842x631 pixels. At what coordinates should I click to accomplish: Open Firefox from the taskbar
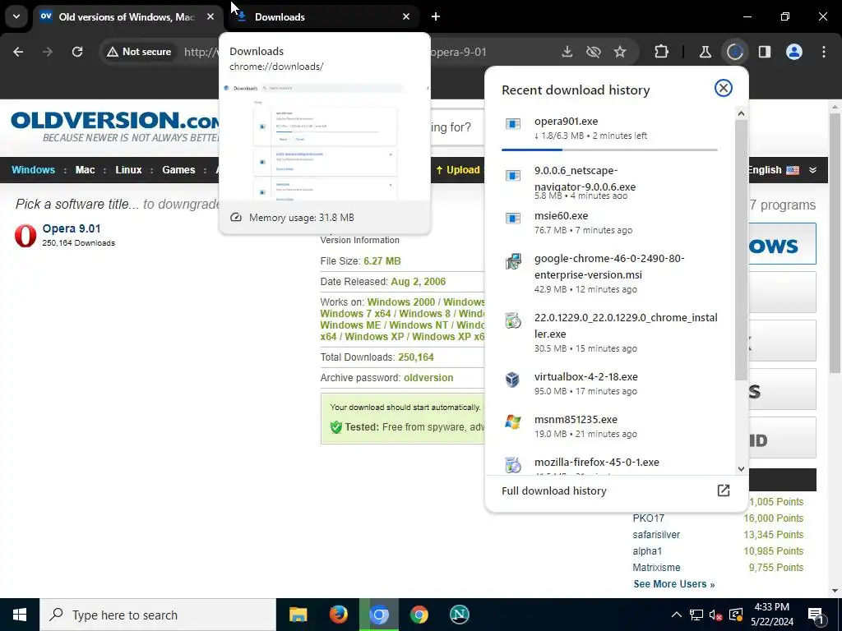point(338,615)
